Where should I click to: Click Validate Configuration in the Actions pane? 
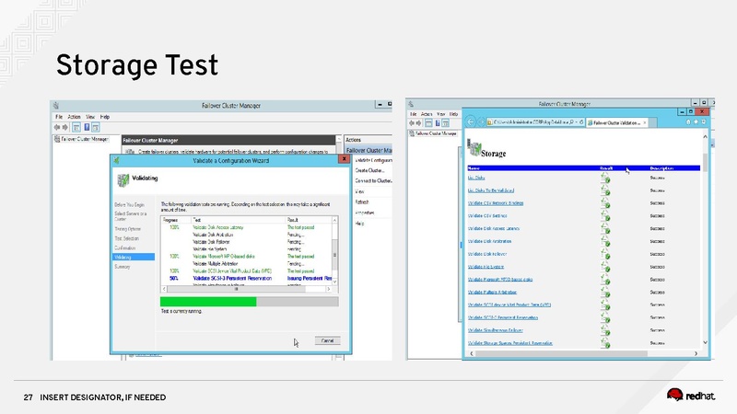[x=373, y=160]
